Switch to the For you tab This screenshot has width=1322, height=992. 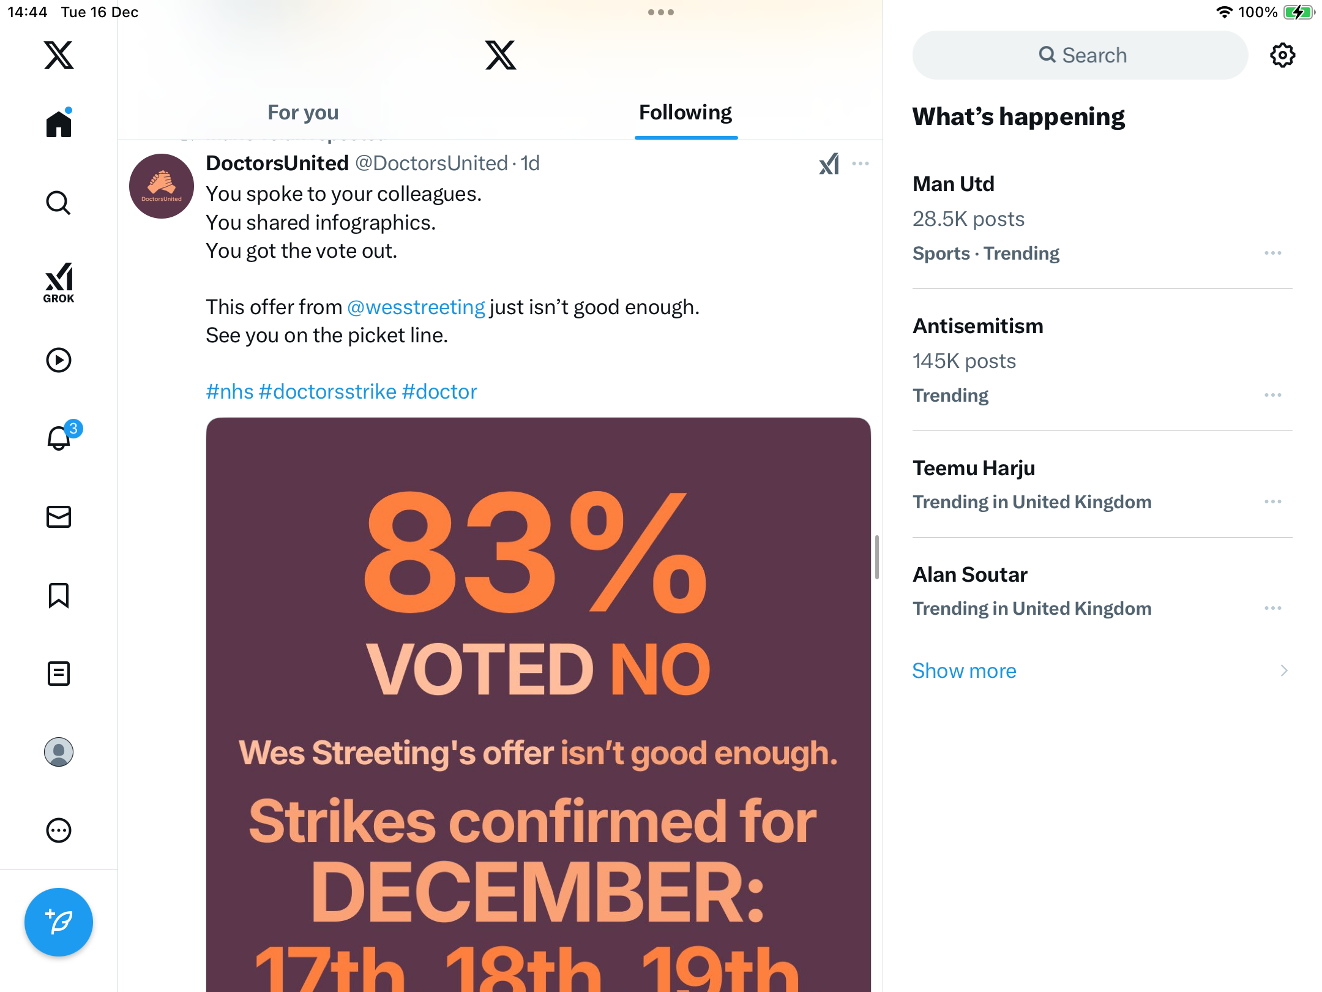click(x=303, y=113)
